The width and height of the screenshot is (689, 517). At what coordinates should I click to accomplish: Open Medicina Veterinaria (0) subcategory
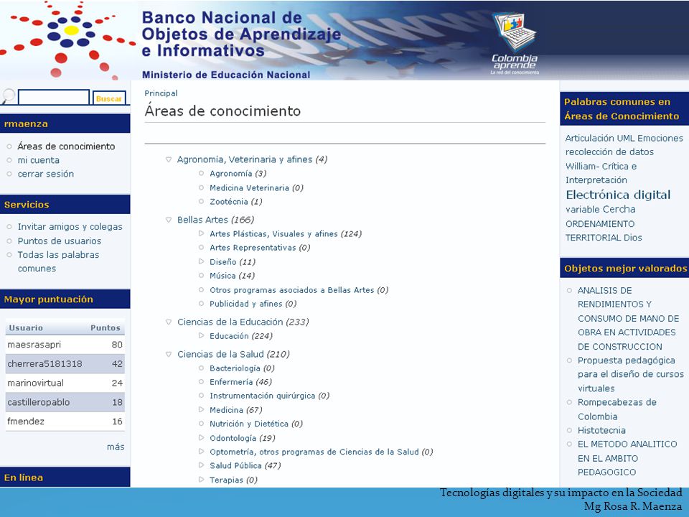click(257, 187)
